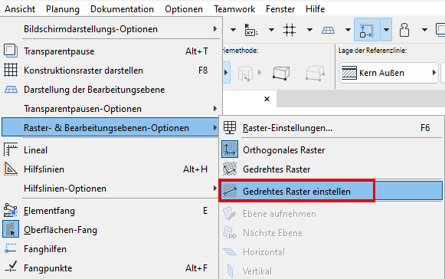This screenshot has height=279, width=445.
Task: Open the Teamwork menu
Action: pyautogui.click(x=234, y=9)
